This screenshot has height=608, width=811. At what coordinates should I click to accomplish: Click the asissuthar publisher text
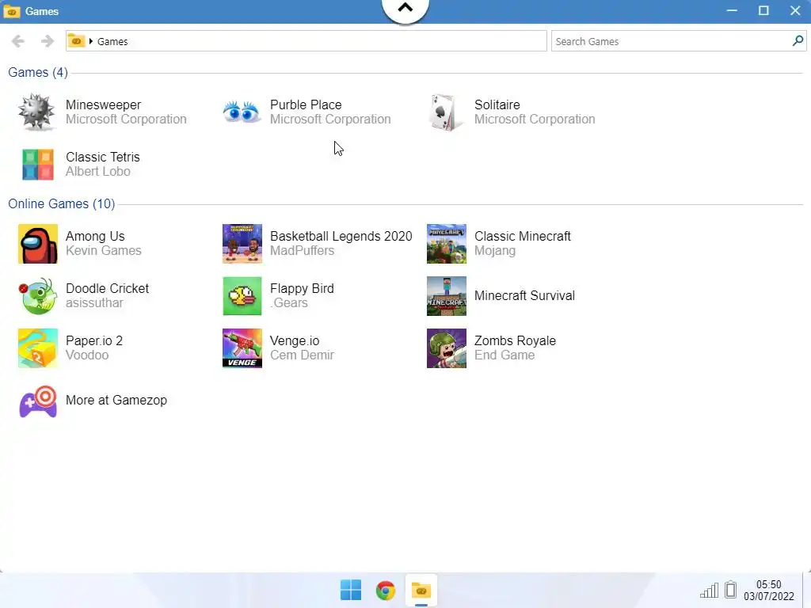coord(95,303)
